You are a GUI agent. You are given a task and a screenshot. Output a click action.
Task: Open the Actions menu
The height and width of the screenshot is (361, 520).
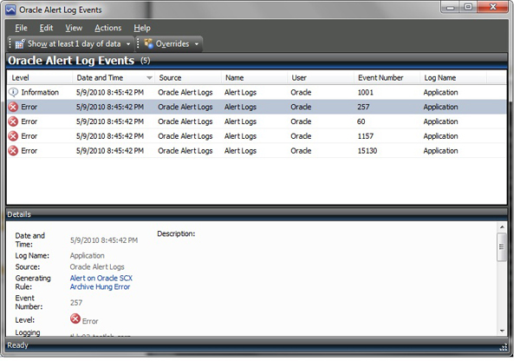tap(107, 28)
